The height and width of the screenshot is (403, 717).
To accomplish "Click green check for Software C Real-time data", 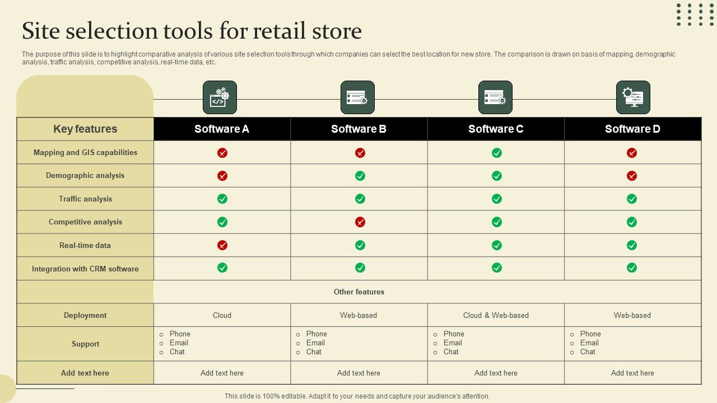I will pyautogui.click(x=497, y=245).
